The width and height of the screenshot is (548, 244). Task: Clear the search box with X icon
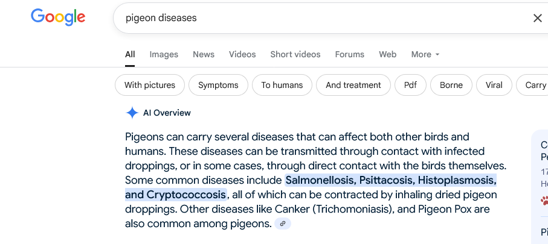click(538, 18)
